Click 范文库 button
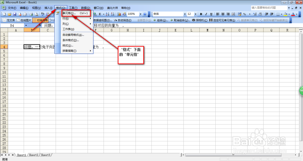 point(9,20)
